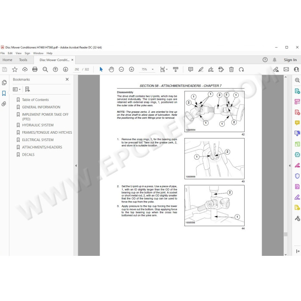Image resolution: width=301 pixels, height=301 pixels.
Task: Open notifications bell icon
Action: [x=274, y=60]
